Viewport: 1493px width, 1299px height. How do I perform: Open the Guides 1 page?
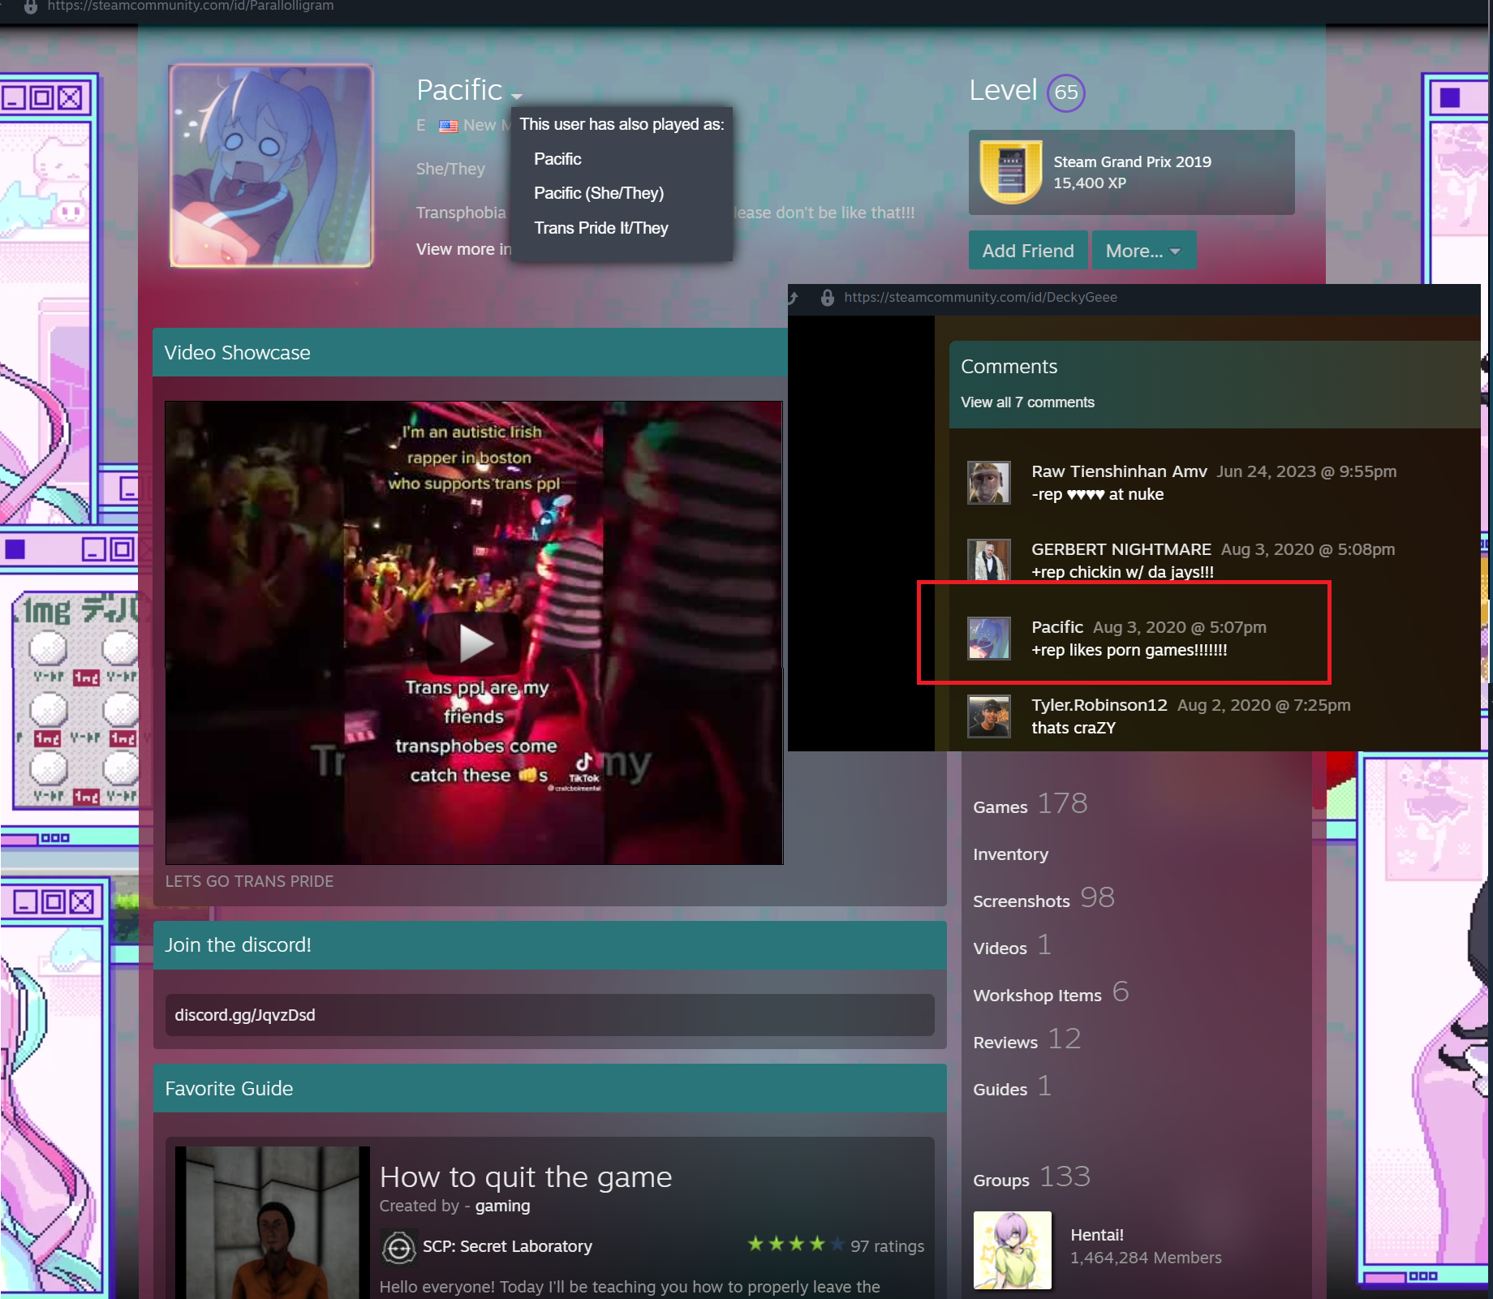tap(1012, 1086)
